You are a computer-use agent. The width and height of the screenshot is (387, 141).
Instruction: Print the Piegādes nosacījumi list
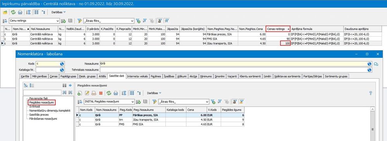[115, 93]
